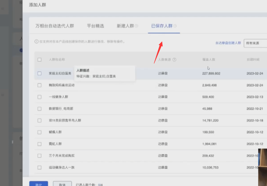Screen dimensions: 267x186
Task: Tick the select-all checkbox in the table header
Action: coord(39,60)
